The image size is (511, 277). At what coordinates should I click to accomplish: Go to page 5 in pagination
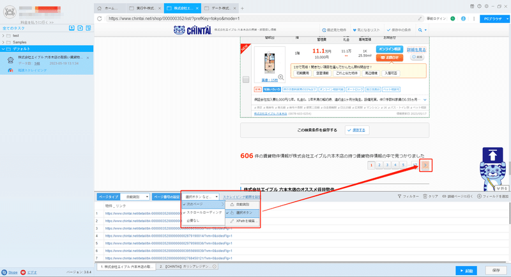[x=404, y=165]
